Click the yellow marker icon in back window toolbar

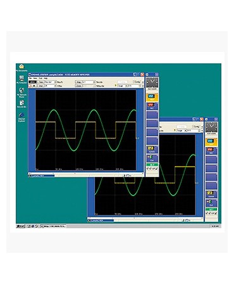point(175,131)
